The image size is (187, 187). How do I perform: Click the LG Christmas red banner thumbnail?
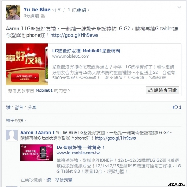coord(27,64)
